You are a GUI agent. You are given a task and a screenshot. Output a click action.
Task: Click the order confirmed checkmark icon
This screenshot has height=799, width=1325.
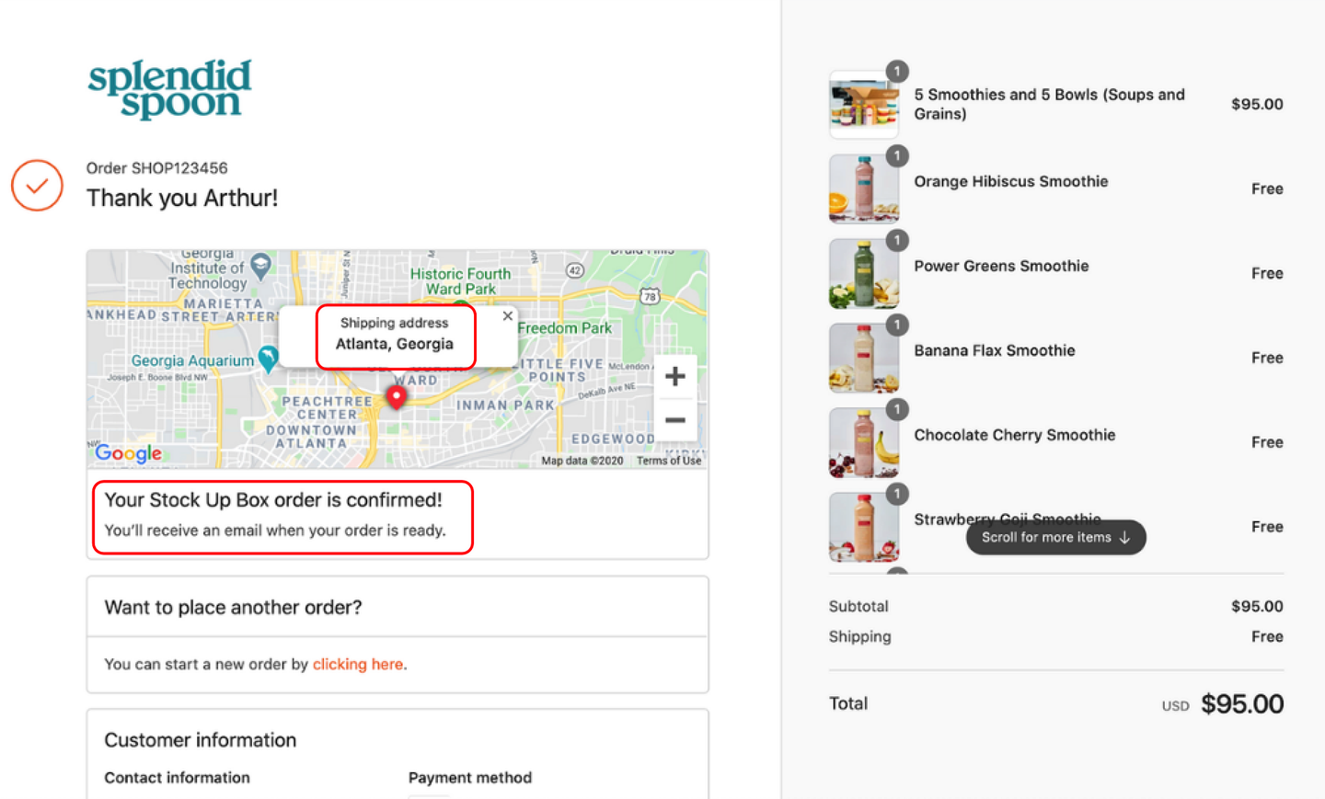37,185
